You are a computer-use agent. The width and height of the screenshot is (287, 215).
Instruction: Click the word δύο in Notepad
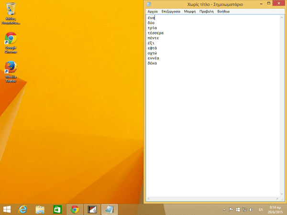151,23
